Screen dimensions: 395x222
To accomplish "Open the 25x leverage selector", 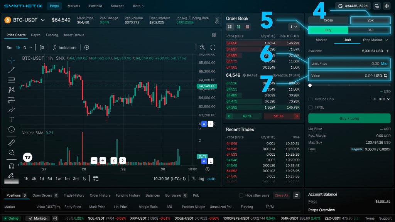I will 370,20.
